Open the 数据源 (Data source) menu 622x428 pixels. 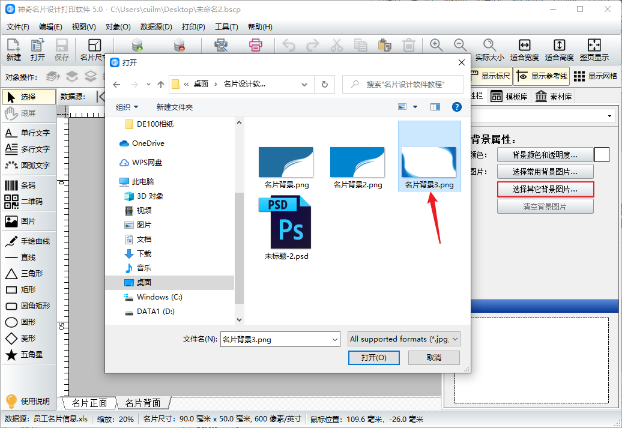[x=155, y=27]
